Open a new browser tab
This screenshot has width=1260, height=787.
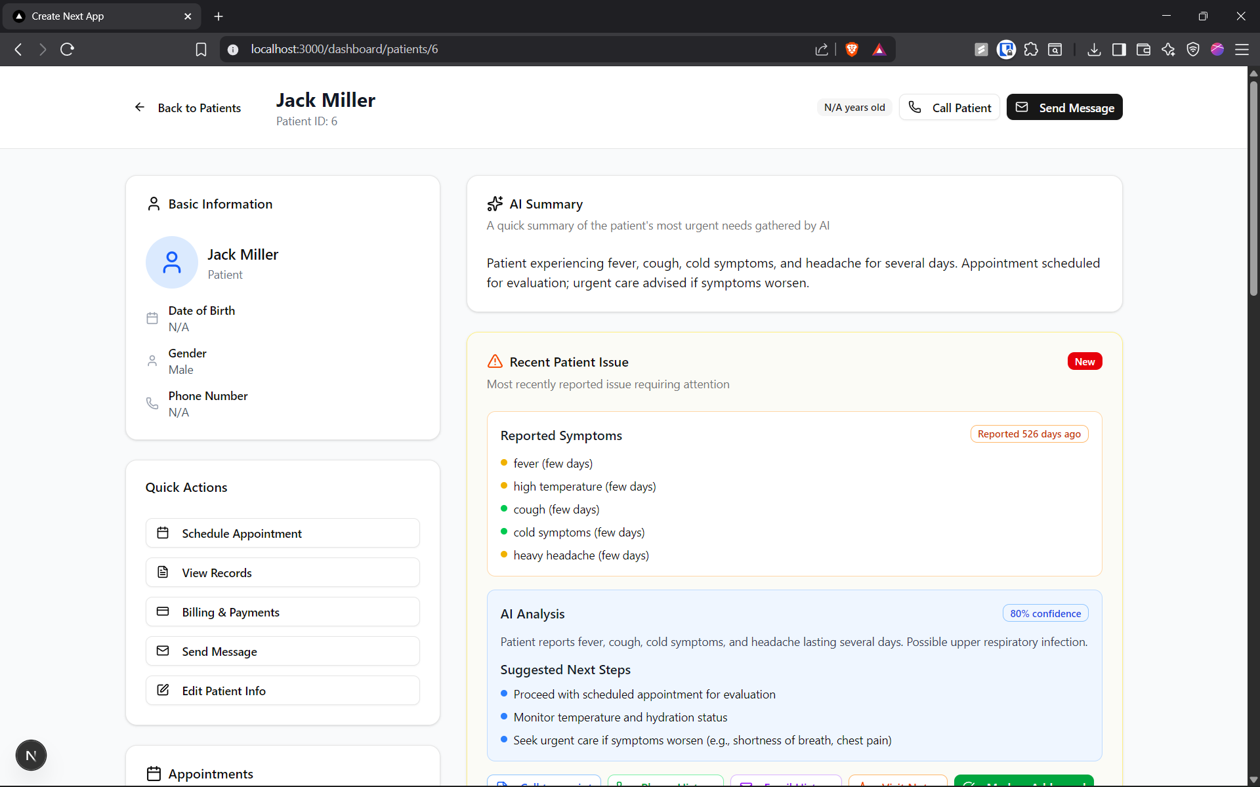(219, 16)
